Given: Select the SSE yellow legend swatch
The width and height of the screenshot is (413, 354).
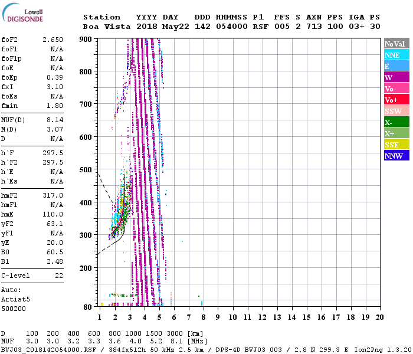Looking at the screenshot, I should click(x=396, y=144).
